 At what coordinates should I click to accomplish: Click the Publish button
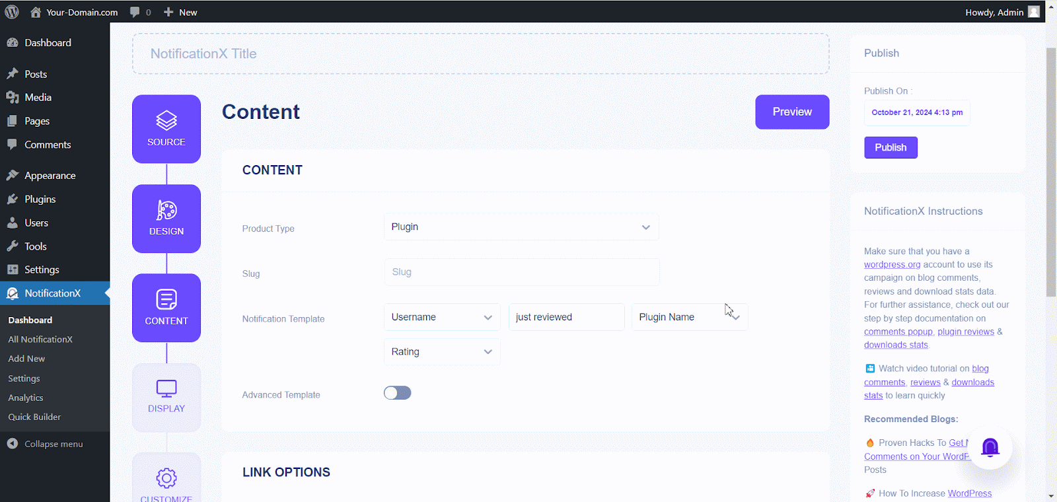891,147
